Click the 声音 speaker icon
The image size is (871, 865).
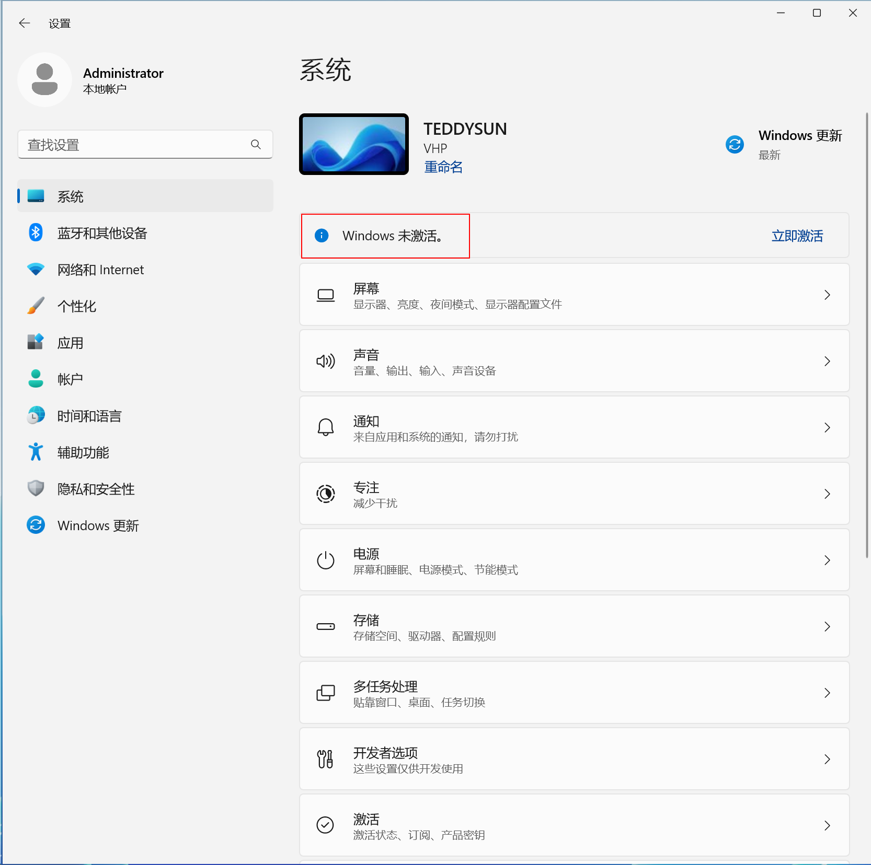coord(326,361)
